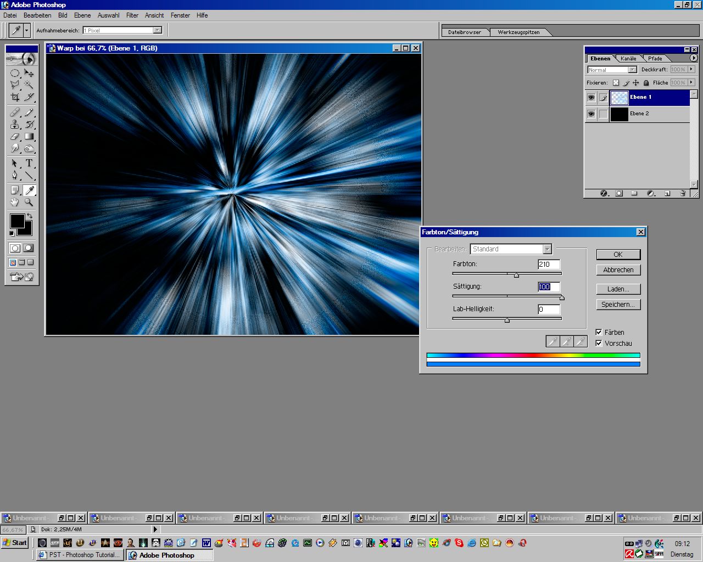
Task: Hide the Ebene 1 layer
Action: (x=591, y=98)
